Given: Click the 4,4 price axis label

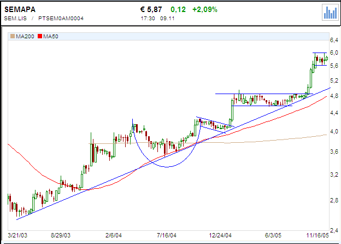Looking at the screenshot, I should click(334, 113).
